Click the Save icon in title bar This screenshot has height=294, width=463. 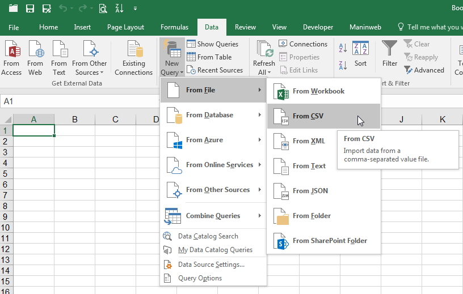tap(30, 8)
